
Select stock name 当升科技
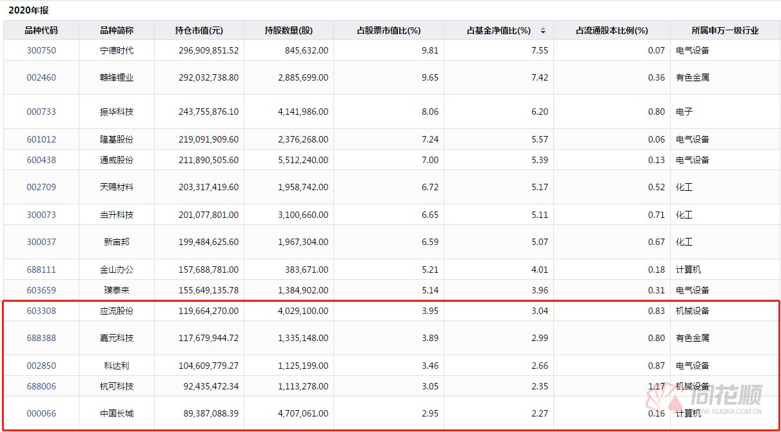(x=117, y=215)
